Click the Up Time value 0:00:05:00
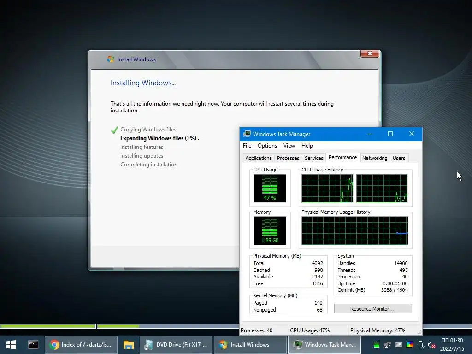The width and height of the screenshot is (472, 354). point(395,283)
